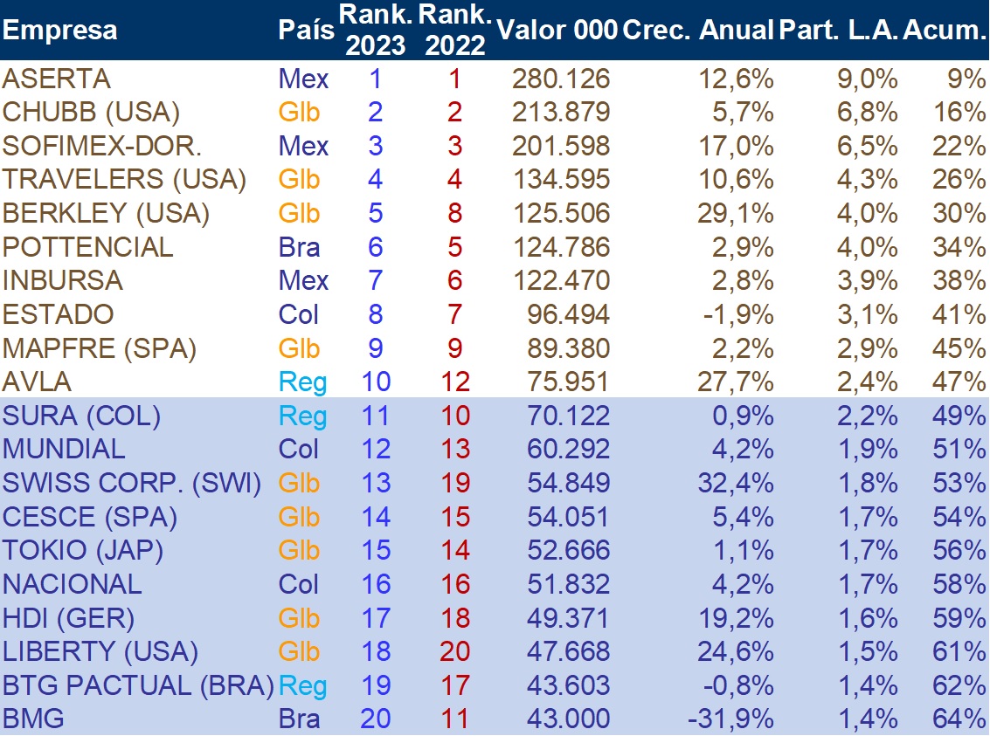Select the value 122.470
This screenshot has width=990, height=736.
561,280
